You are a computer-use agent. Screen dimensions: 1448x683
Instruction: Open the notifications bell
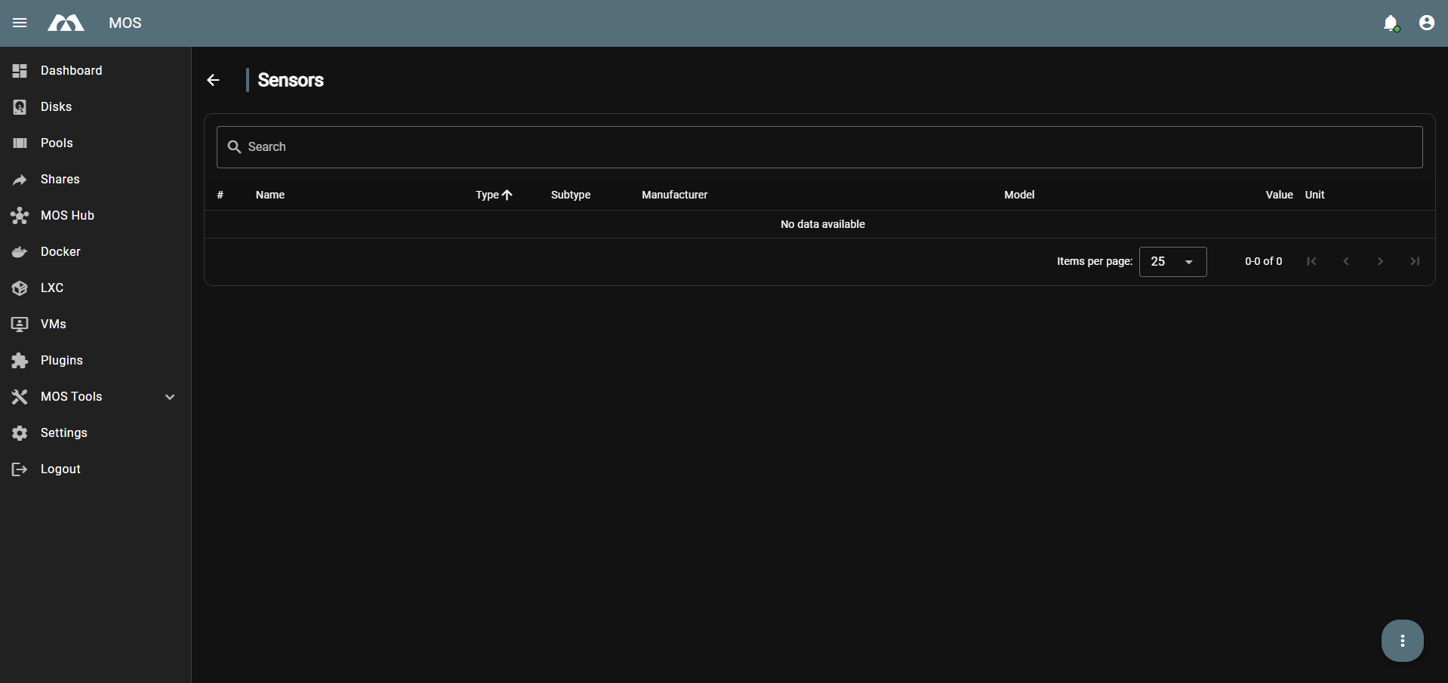coord(1390,23)
